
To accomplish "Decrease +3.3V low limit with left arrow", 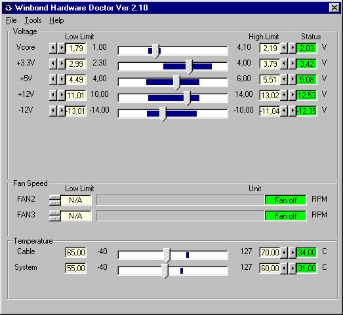I will pos(53,64).
